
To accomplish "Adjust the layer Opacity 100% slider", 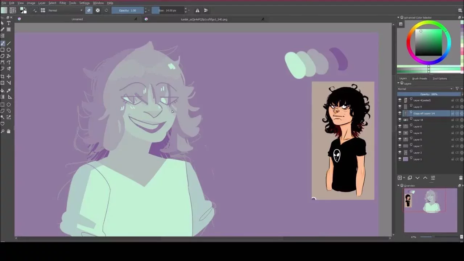I will [x=429, y=94].
